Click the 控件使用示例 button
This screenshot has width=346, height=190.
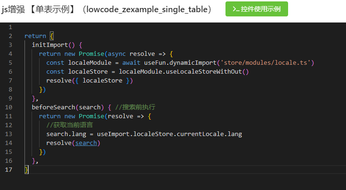click(x=257, y=9)
